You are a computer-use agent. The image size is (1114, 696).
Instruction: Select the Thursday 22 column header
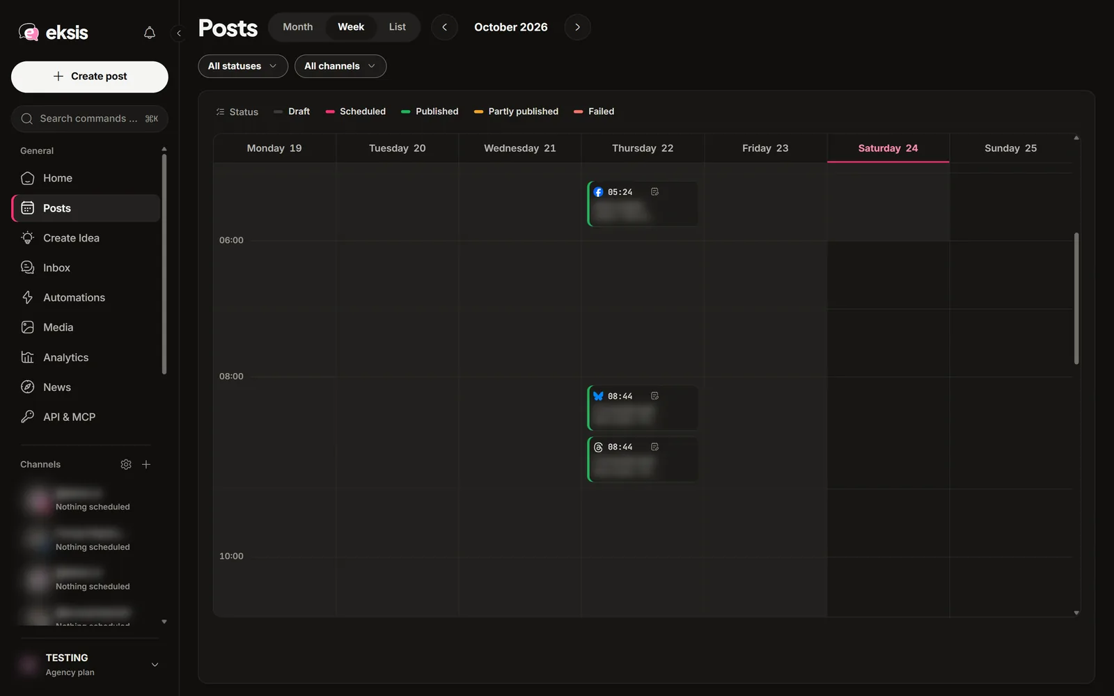click(x=643, y=148)
